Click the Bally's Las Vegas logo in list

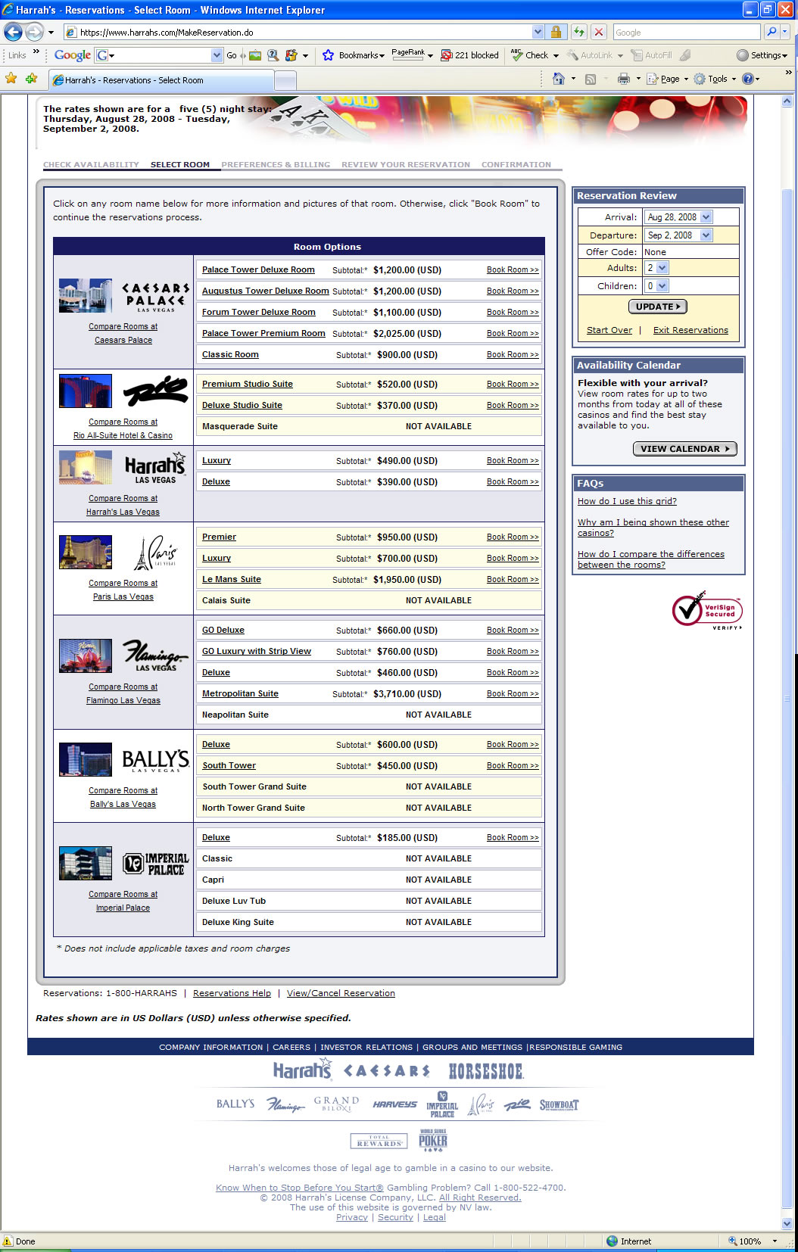(x=155, y=760)
